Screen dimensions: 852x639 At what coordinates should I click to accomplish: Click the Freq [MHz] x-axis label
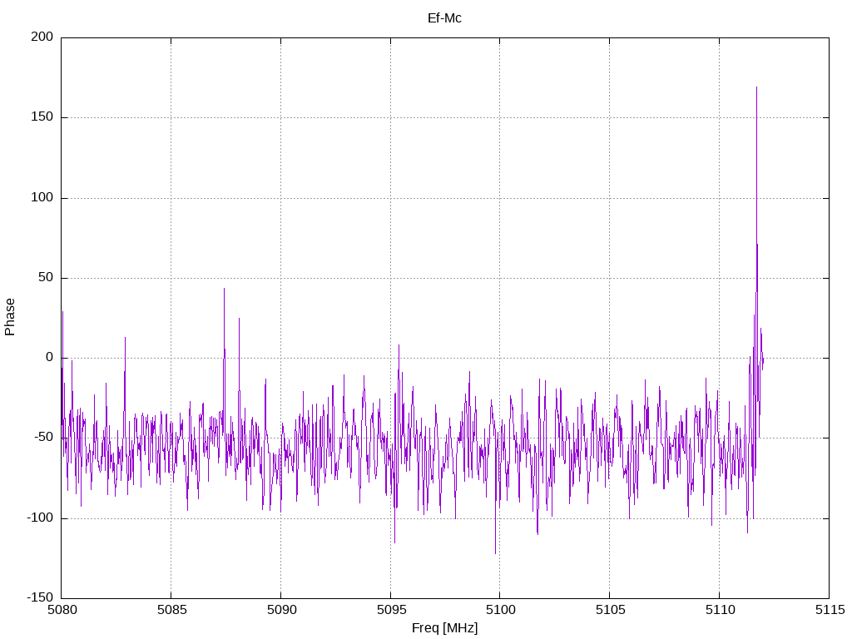point(444,628)
